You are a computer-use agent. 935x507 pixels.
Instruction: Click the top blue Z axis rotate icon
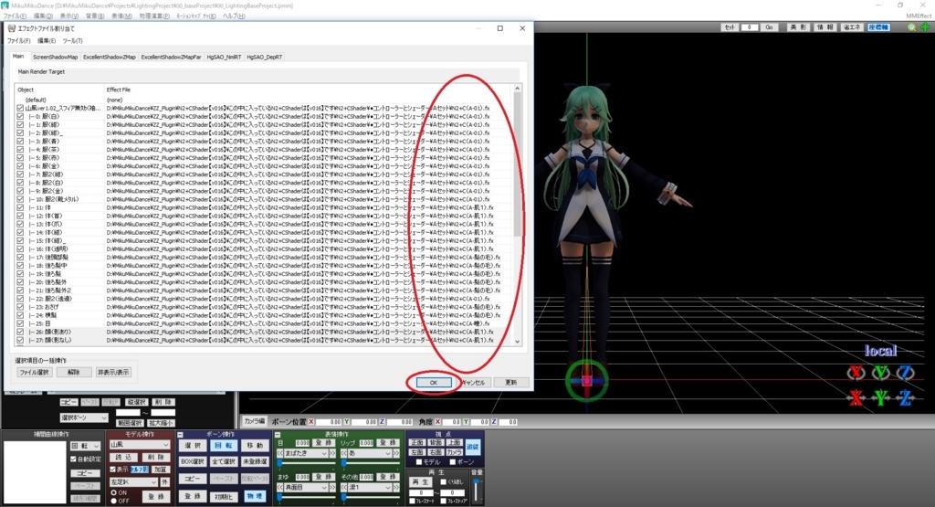[x=905, y=373]
